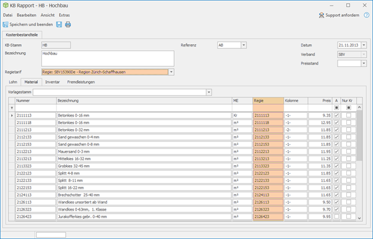Open the Datei menu
Image resolution: width=373 pixels, height=239 pixels.
click(x=7, y=15)
